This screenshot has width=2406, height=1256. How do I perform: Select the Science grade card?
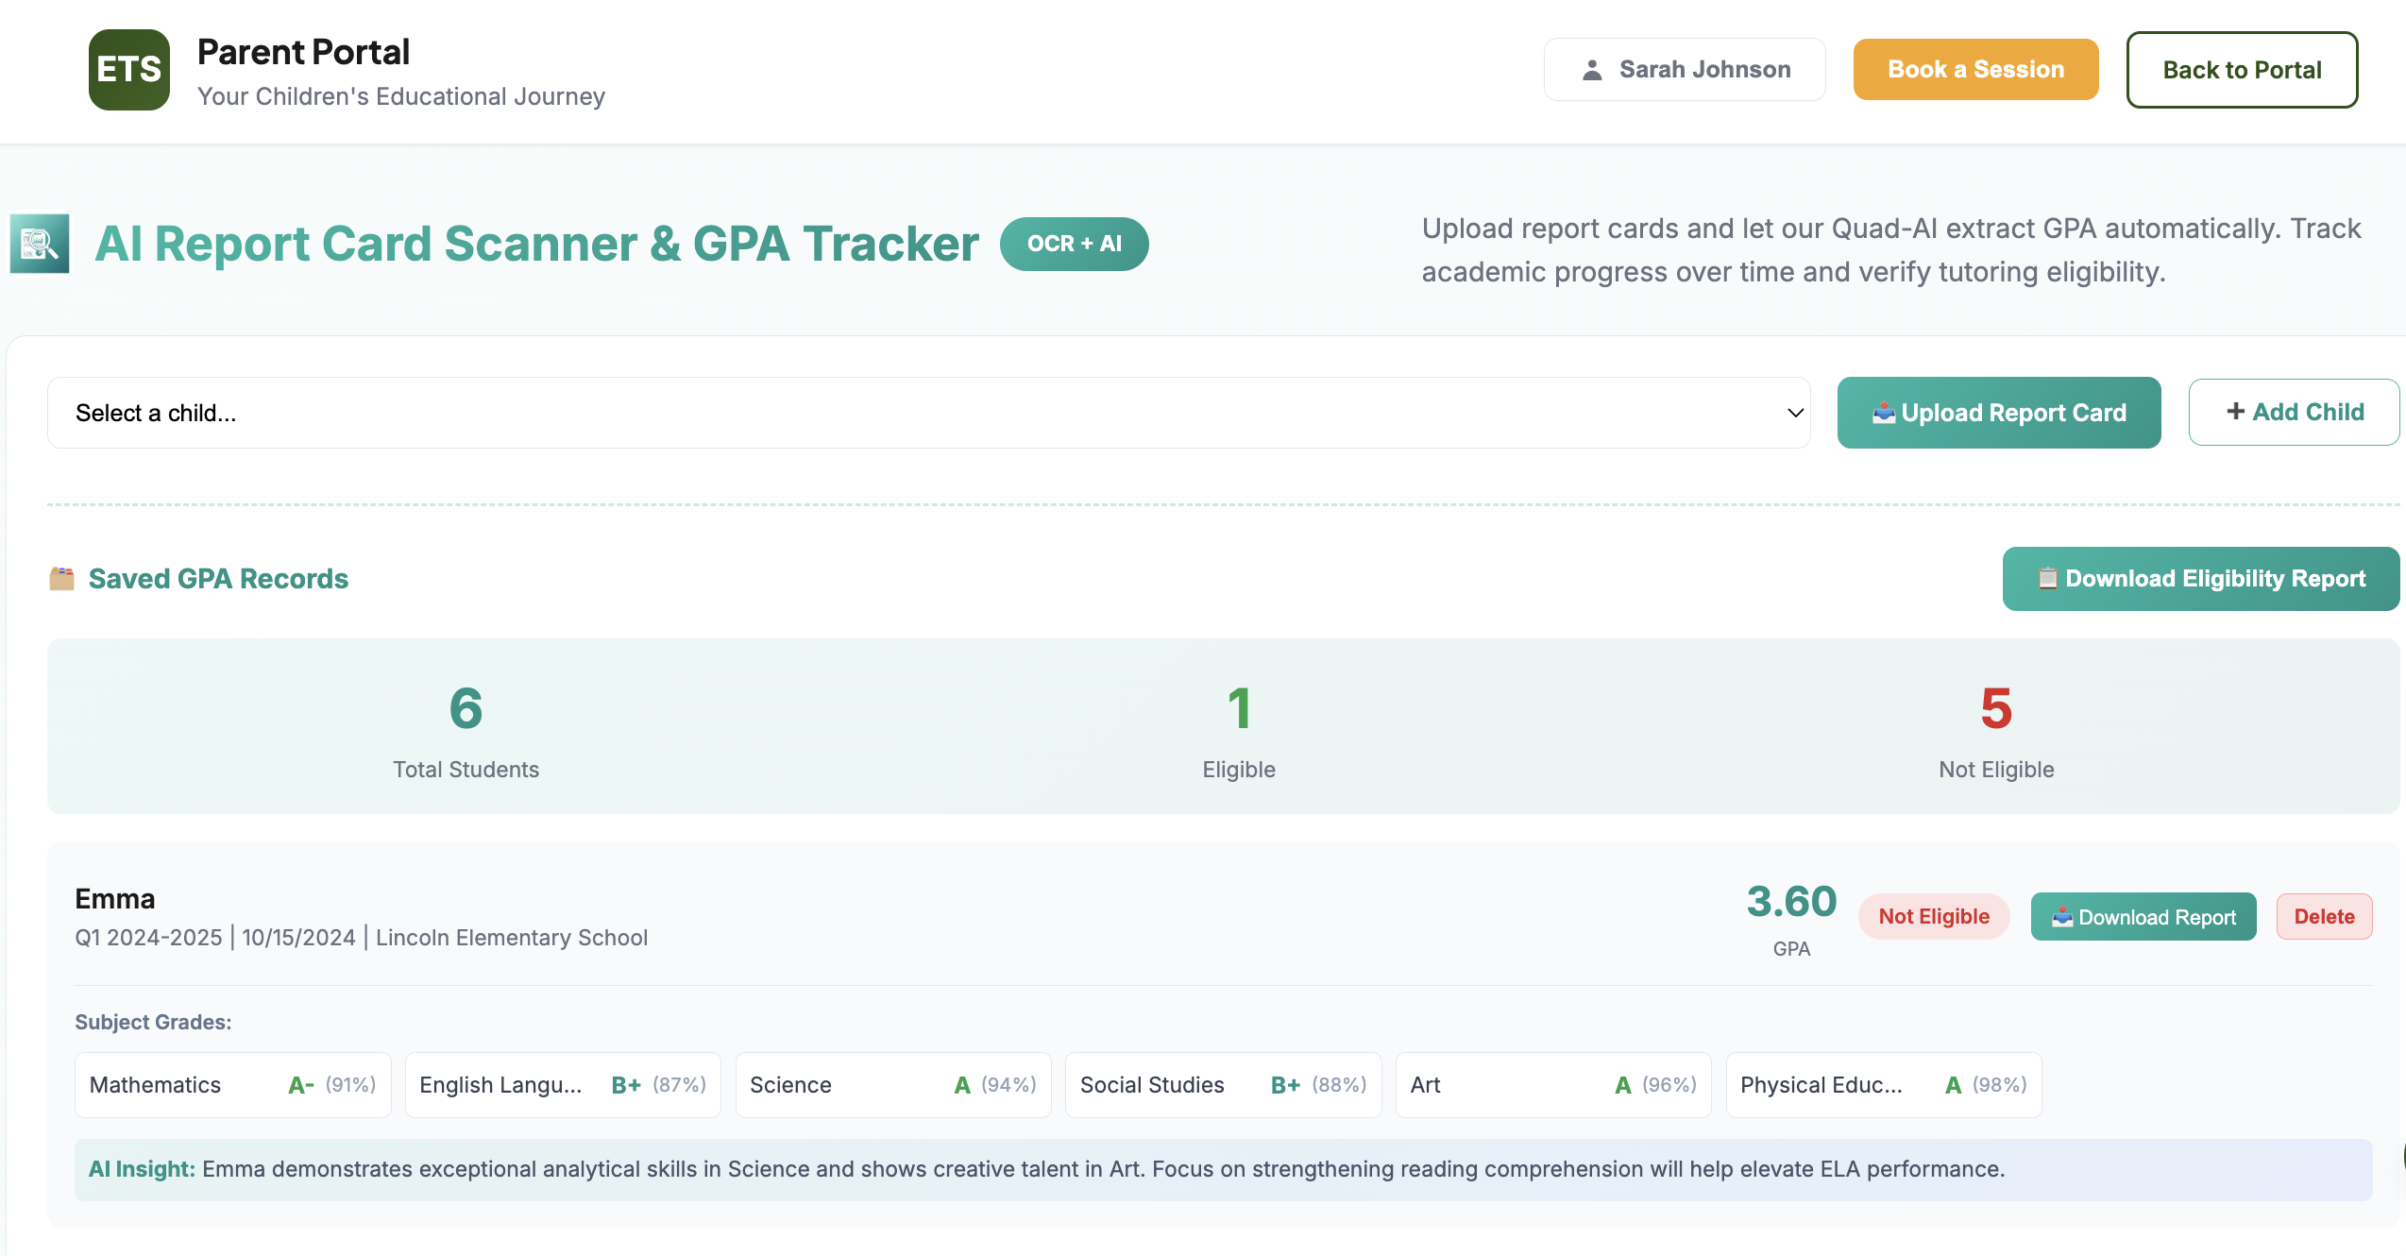pos(892,1085)
